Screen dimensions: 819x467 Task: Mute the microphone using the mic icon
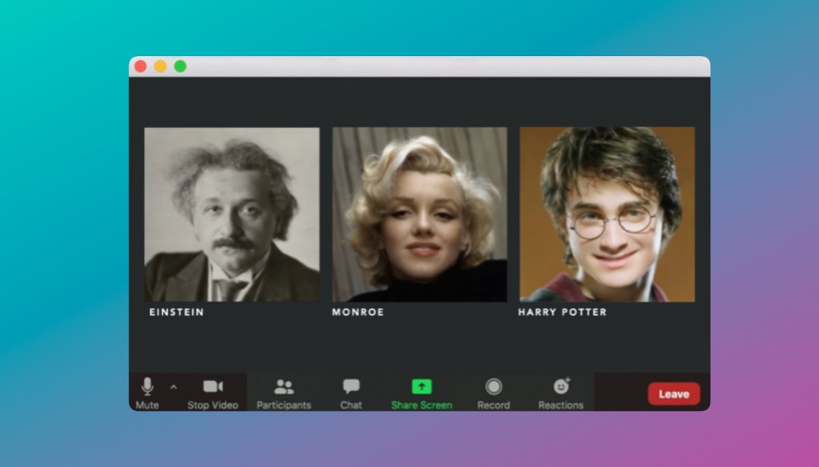tap(147, 386)
